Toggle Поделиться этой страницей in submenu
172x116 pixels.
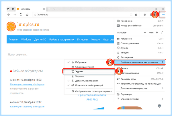[x=89, y=85]
